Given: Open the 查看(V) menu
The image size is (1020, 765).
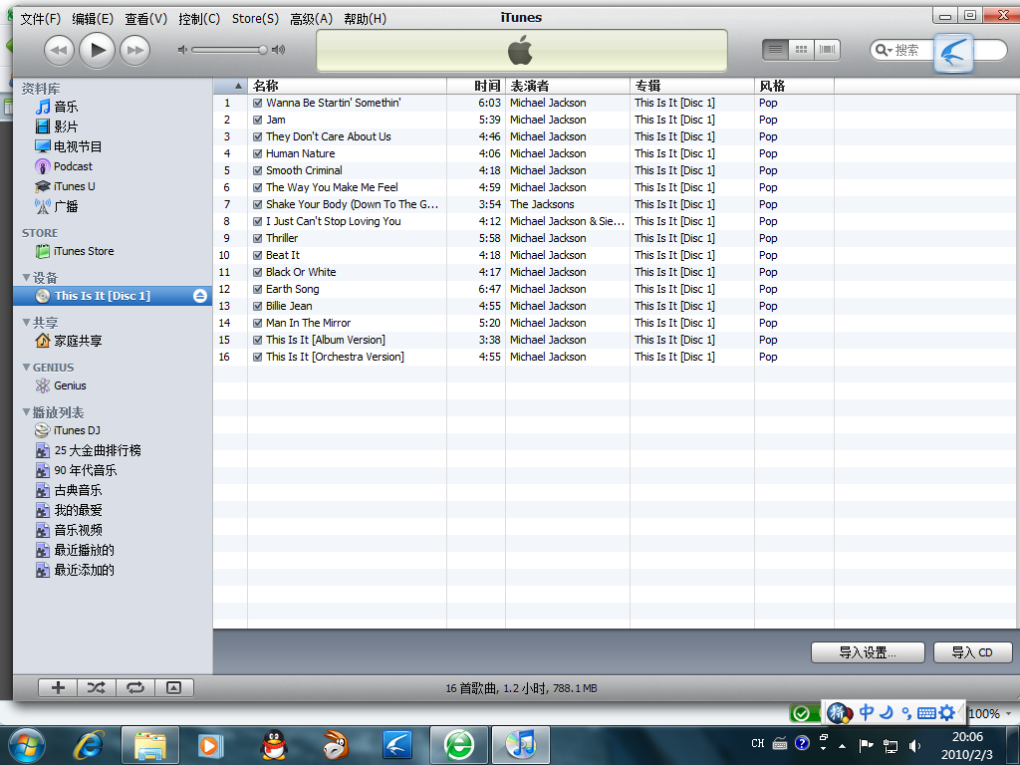Looking at the screenshot, I should [145, 19].
